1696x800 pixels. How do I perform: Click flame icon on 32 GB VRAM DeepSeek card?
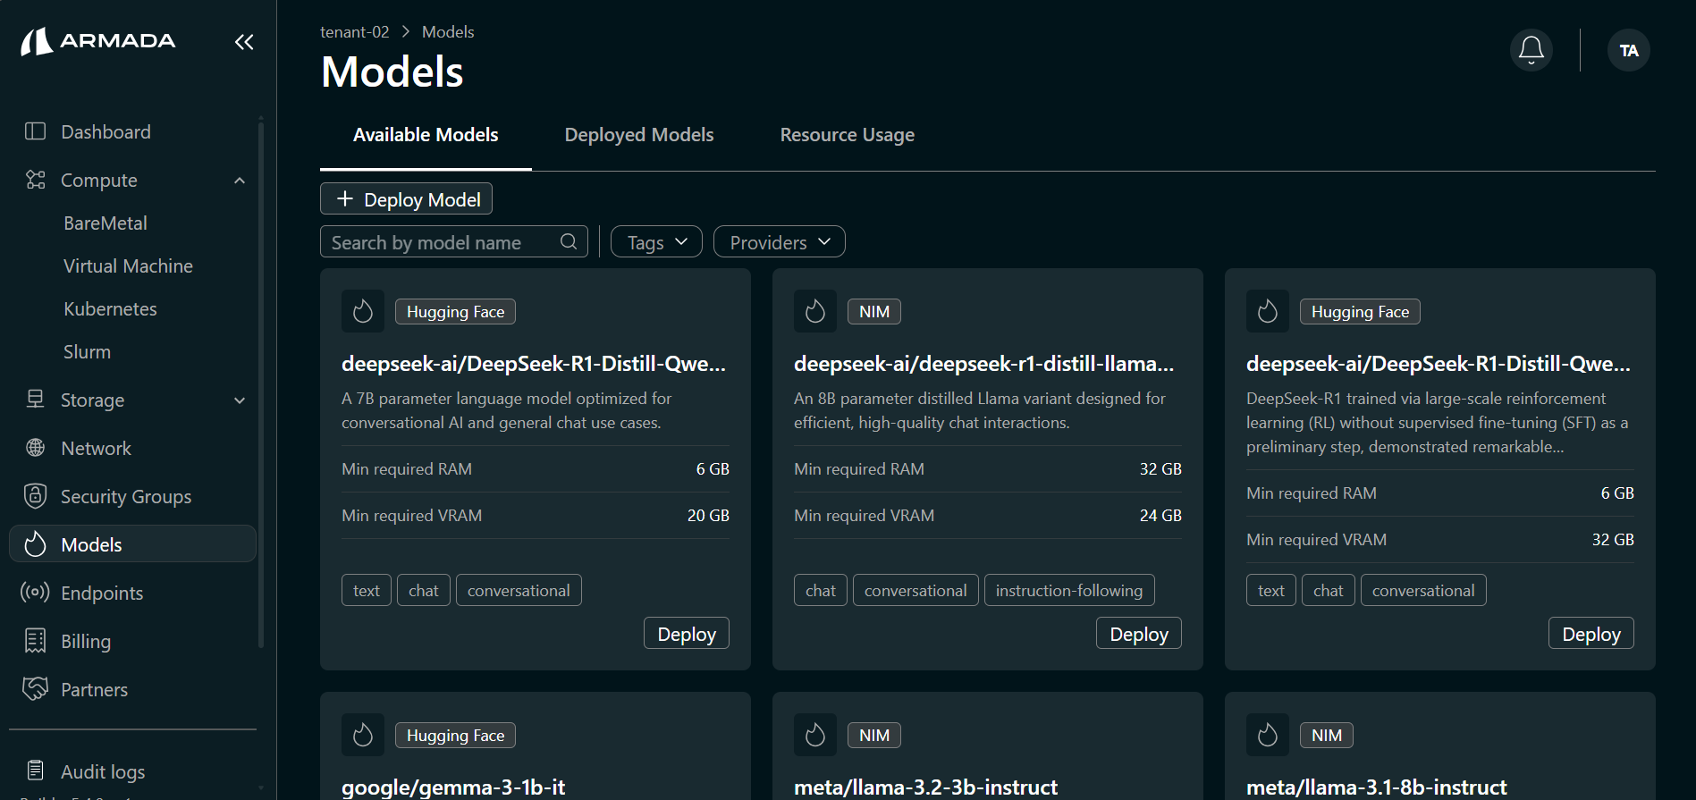click(1268, 311)
